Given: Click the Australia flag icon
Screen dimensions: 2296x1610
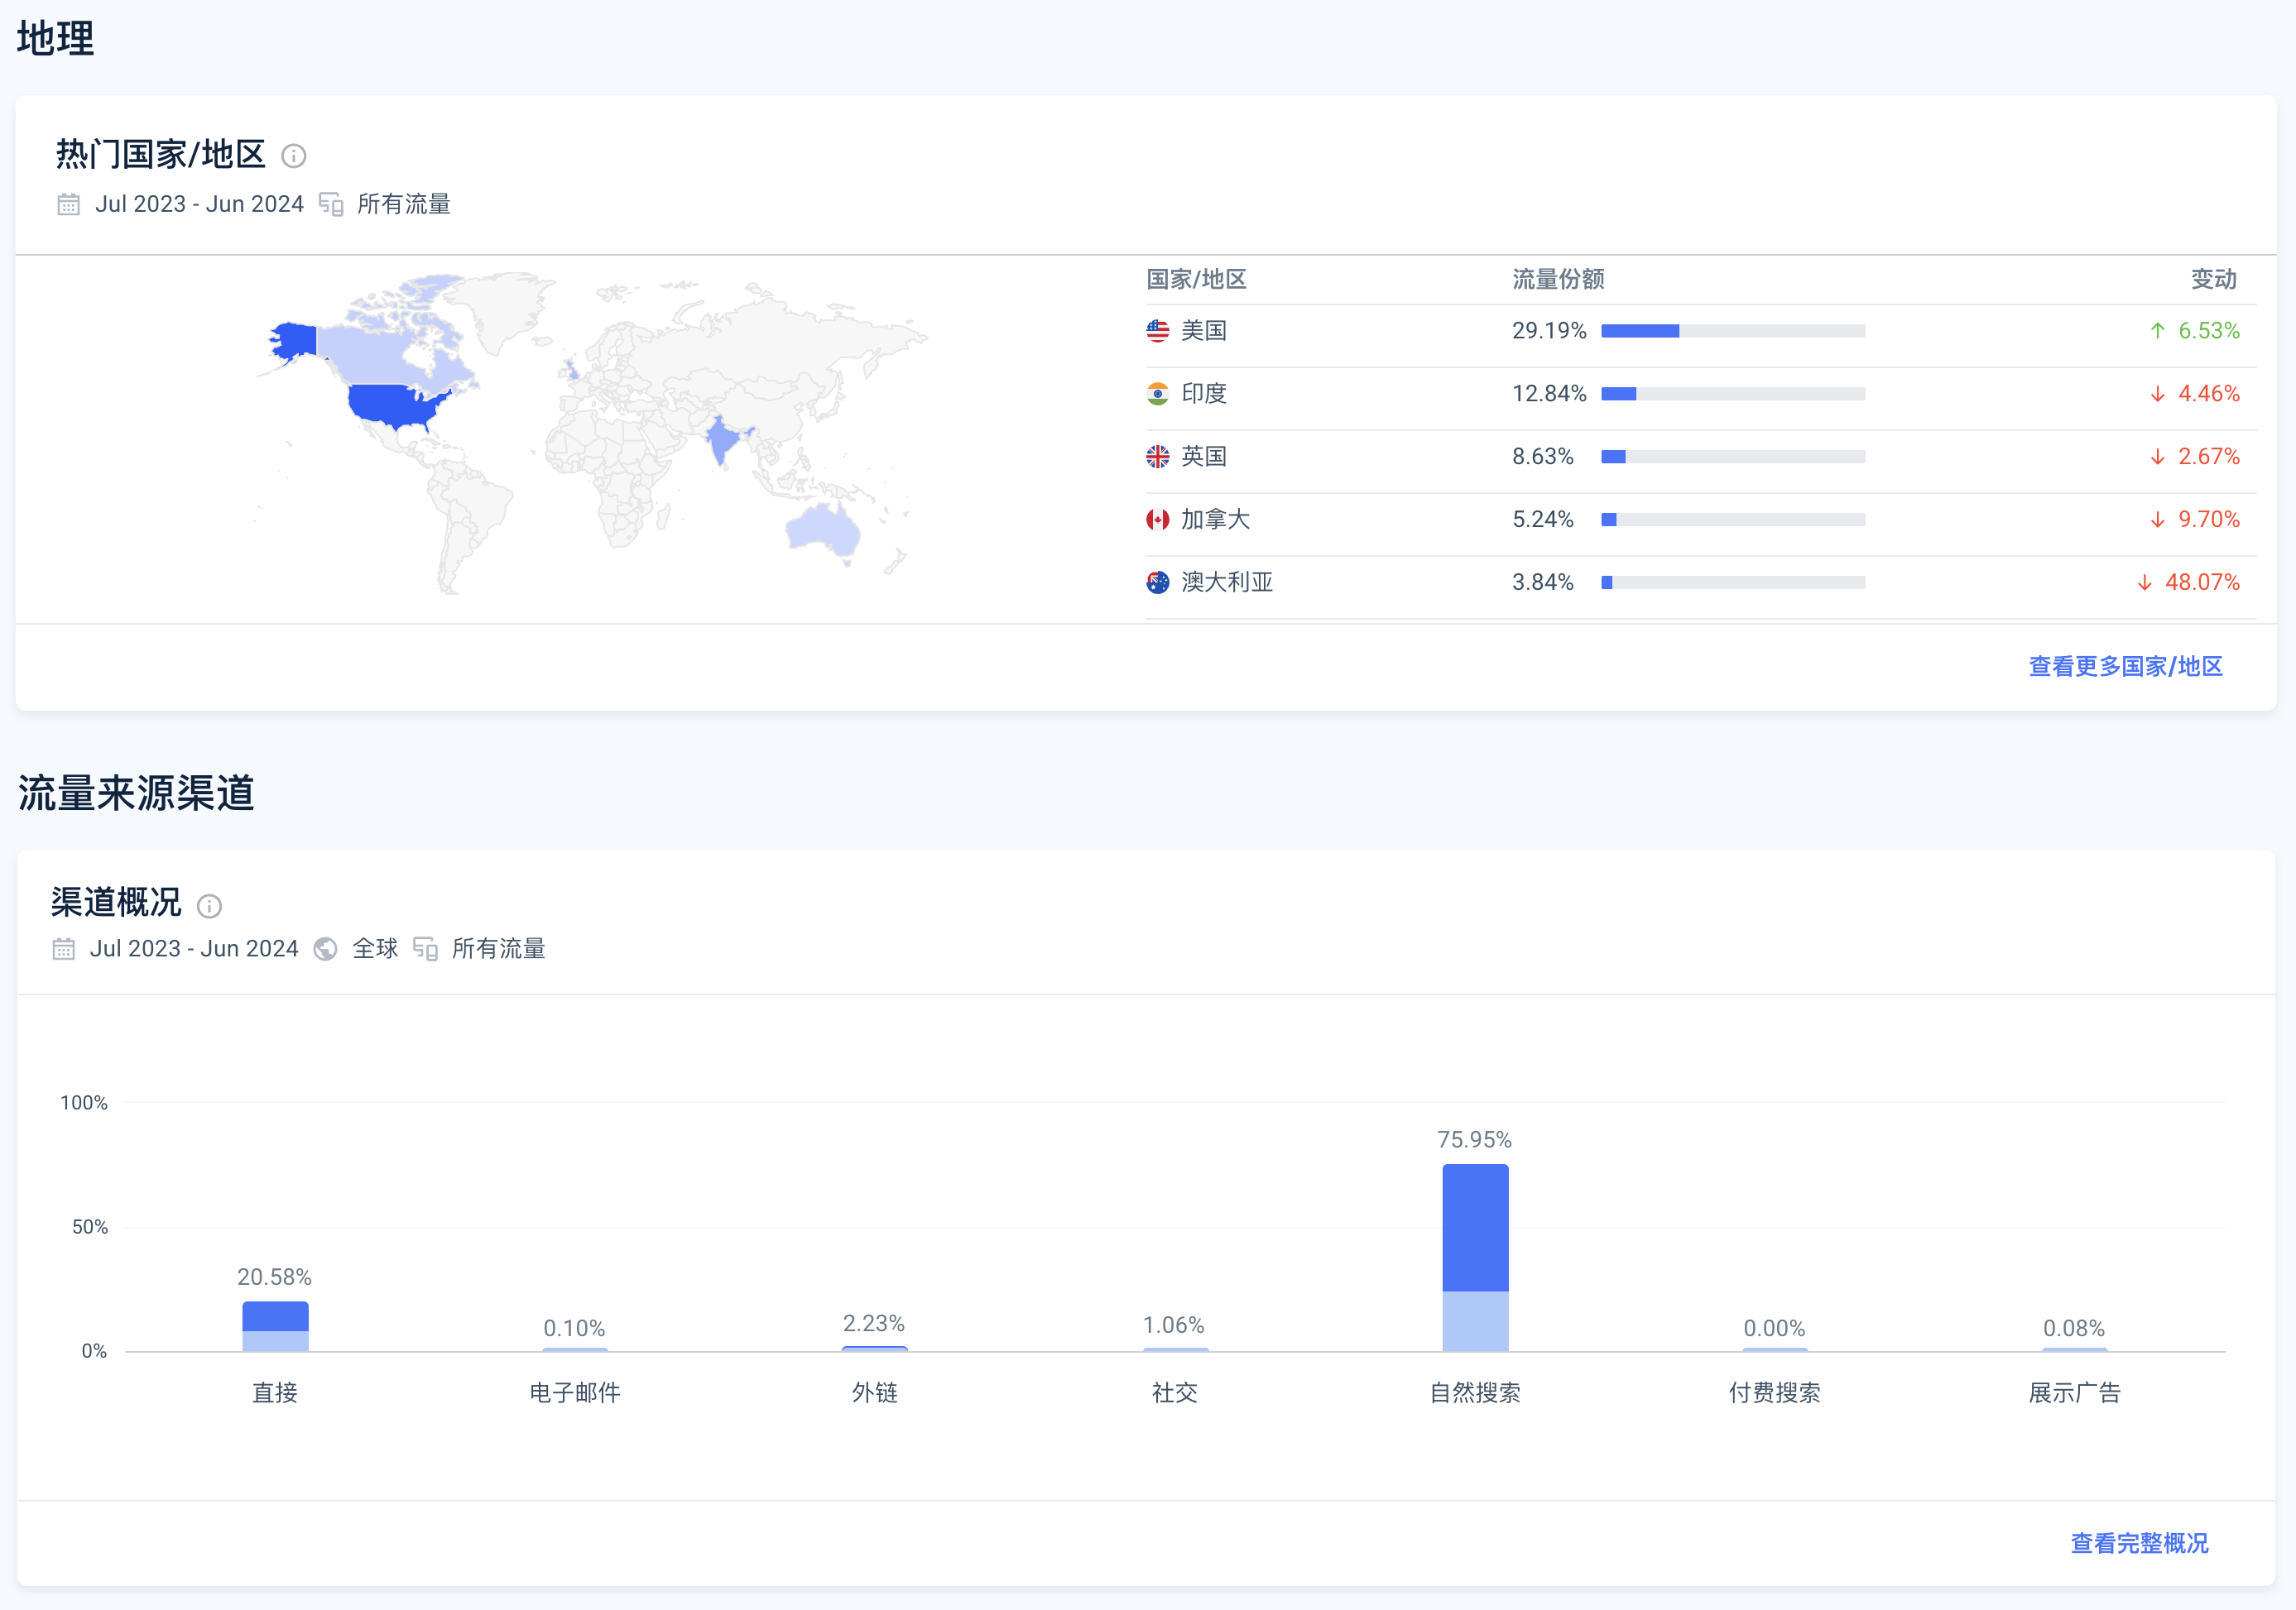Looking at the screenshot, I should tap(1157, 582).
